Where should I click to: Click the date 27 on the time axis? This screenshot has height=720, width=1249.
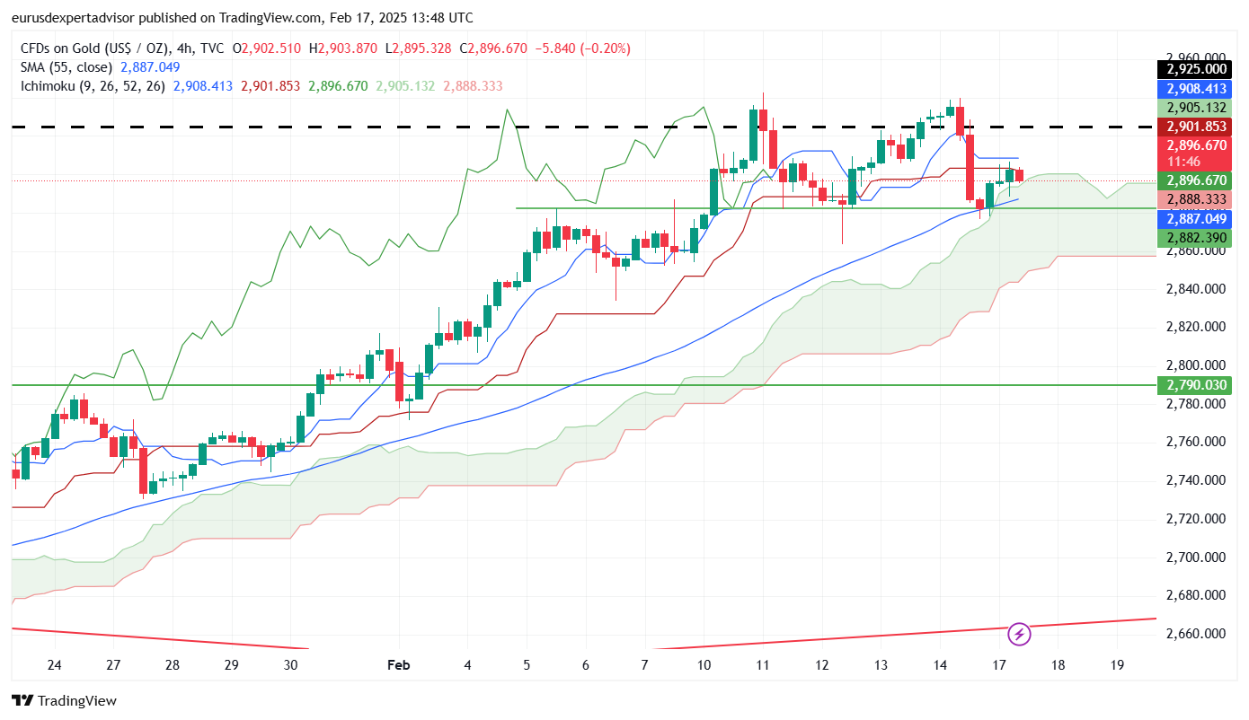(113, 665)
